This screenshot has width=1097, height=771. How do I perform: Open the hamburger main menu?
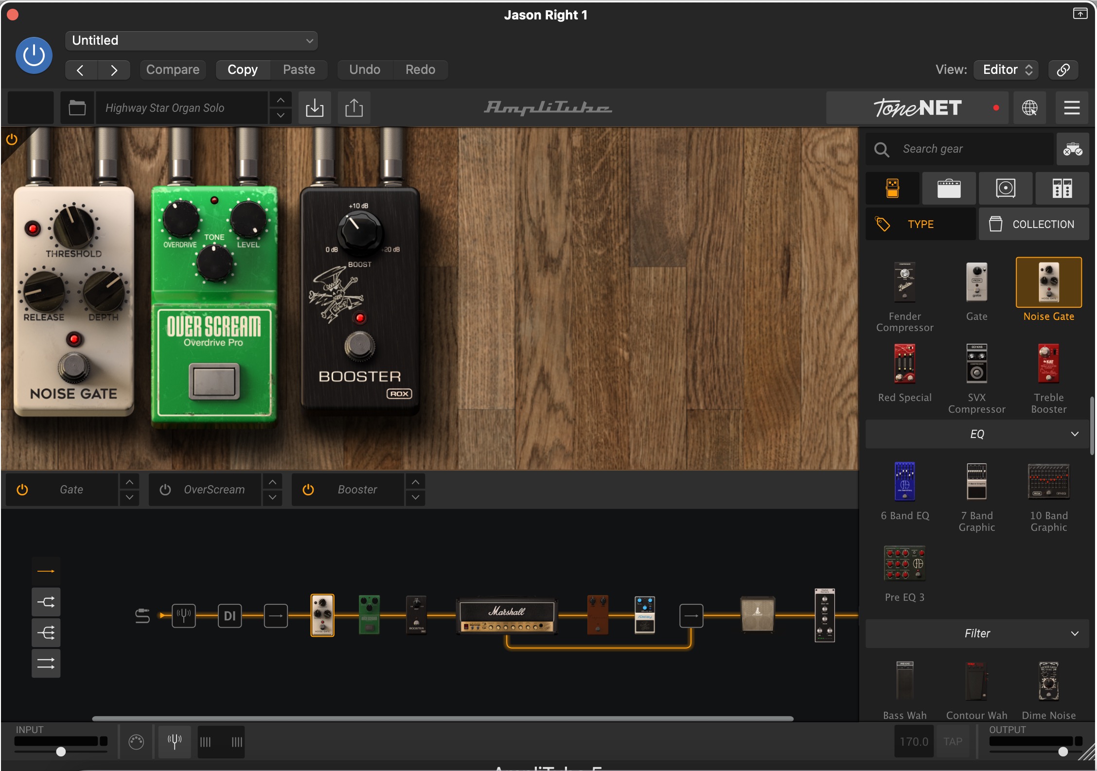1072,108
